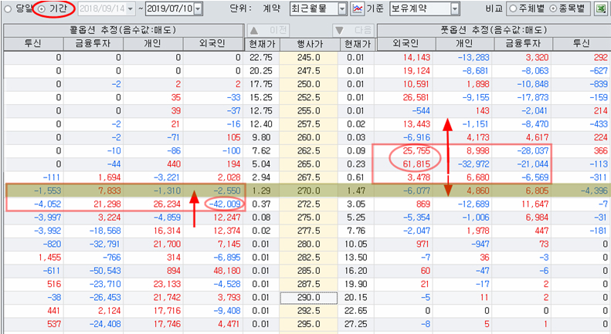Choose the 종목별 comparison option
The image size is (611, 334).
(555, 9)
